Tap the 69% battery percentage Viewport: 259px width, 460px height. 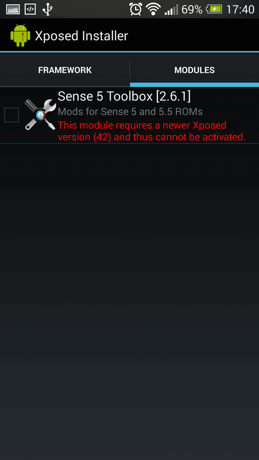pyautogui.click(x=192, y=10)
